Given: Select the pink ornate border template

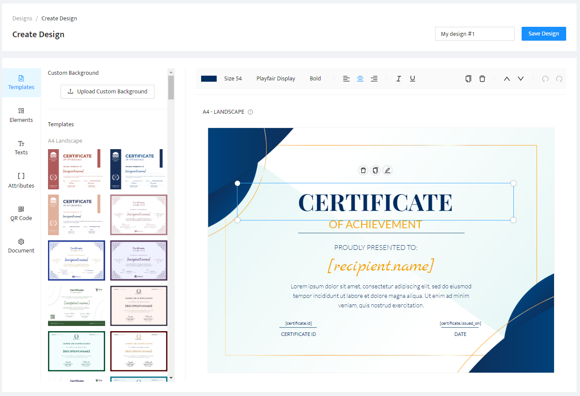Looking at the screenshot, I should (139, 215).
